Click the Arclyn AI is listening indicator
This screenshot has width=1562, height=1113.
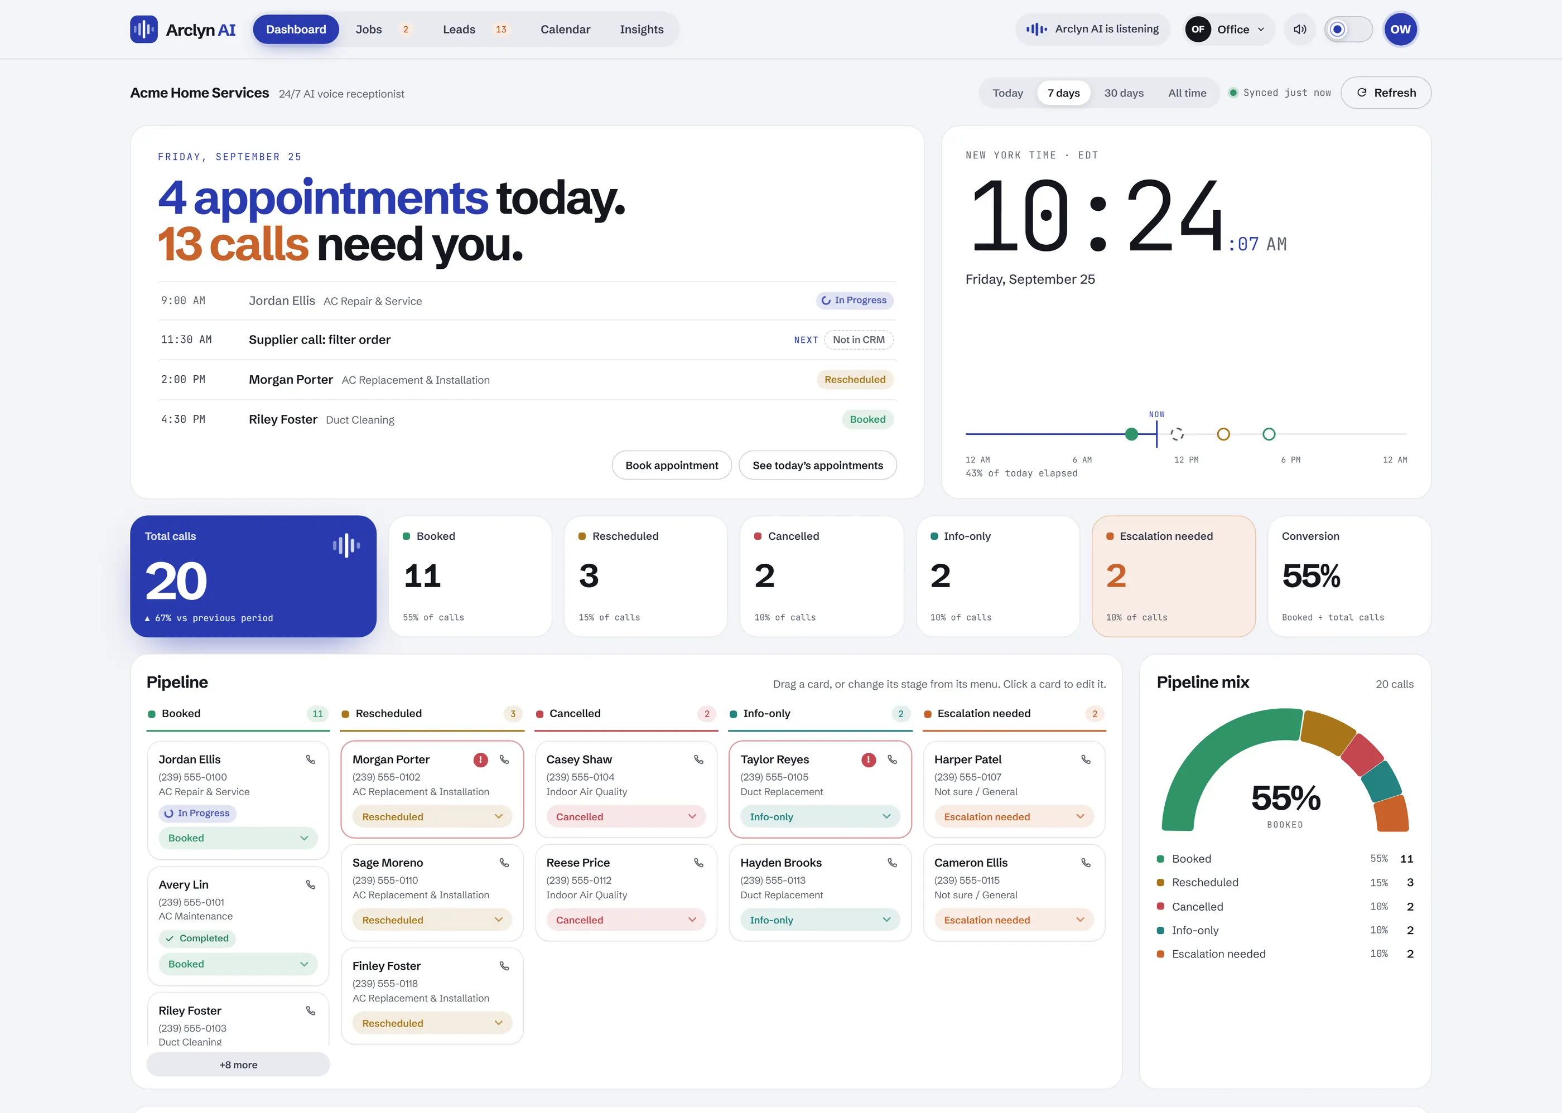[x=1092, y=30]
